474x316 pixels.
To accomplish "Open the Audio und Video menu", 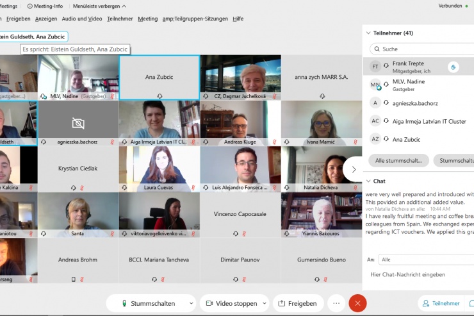I will (82, 19).
